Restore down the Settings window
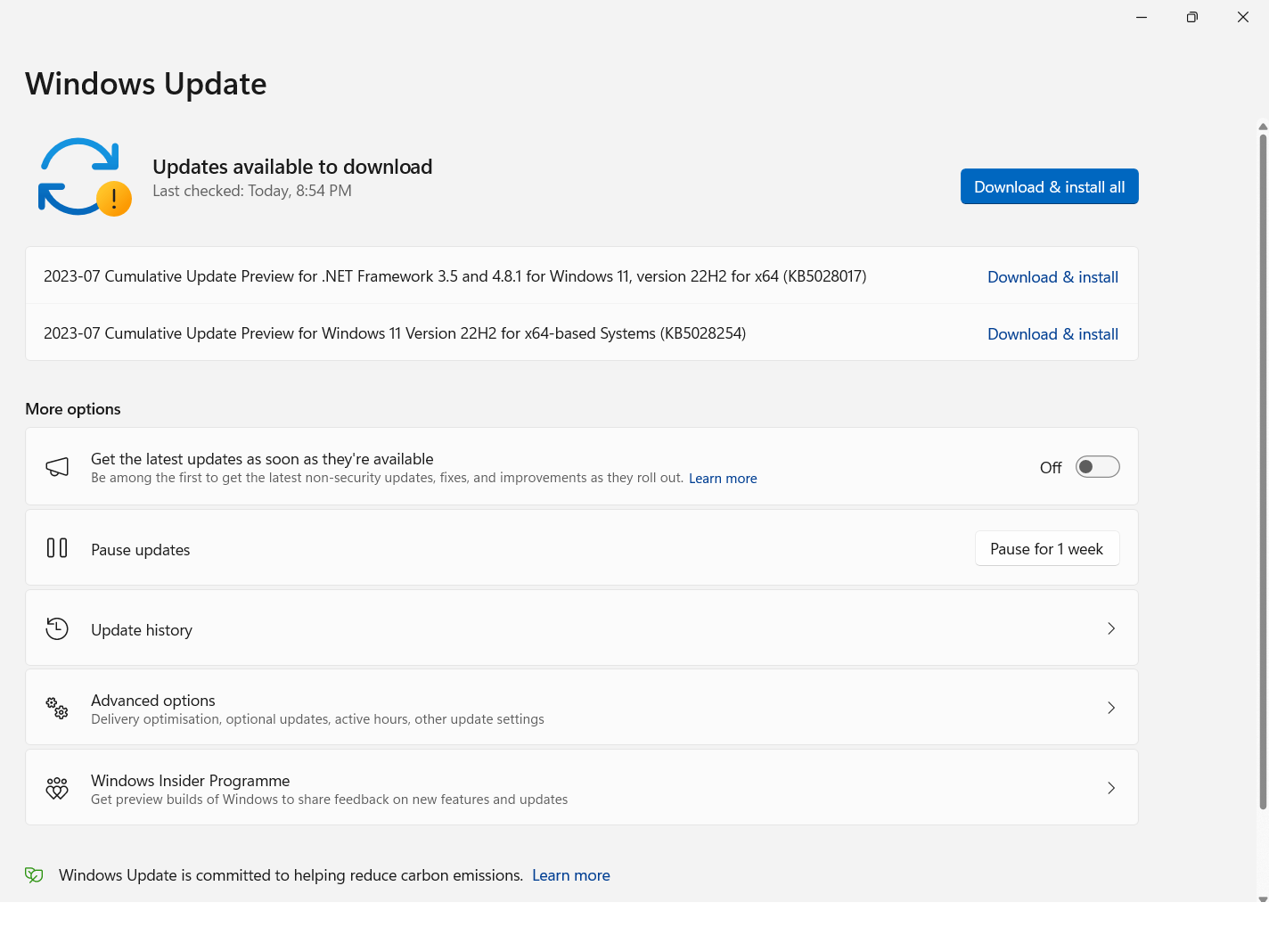The height and width of the screenshot is (927, 1269). (x=1192, y=17)
